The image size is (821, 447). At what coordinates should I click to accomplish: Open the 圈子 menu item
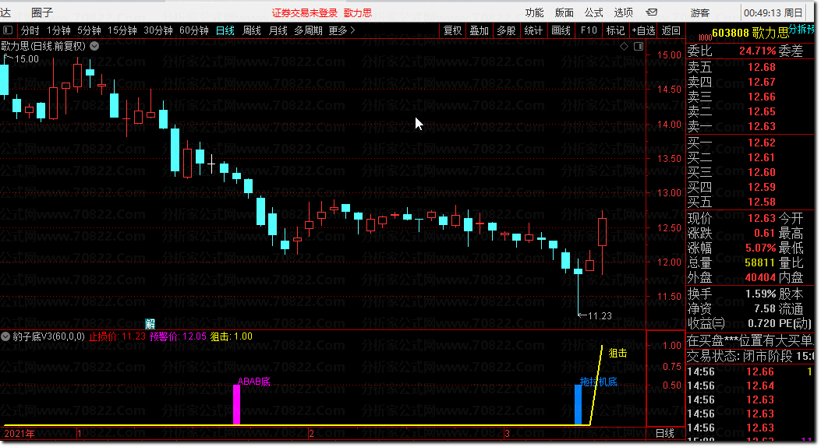pos(42,12)
